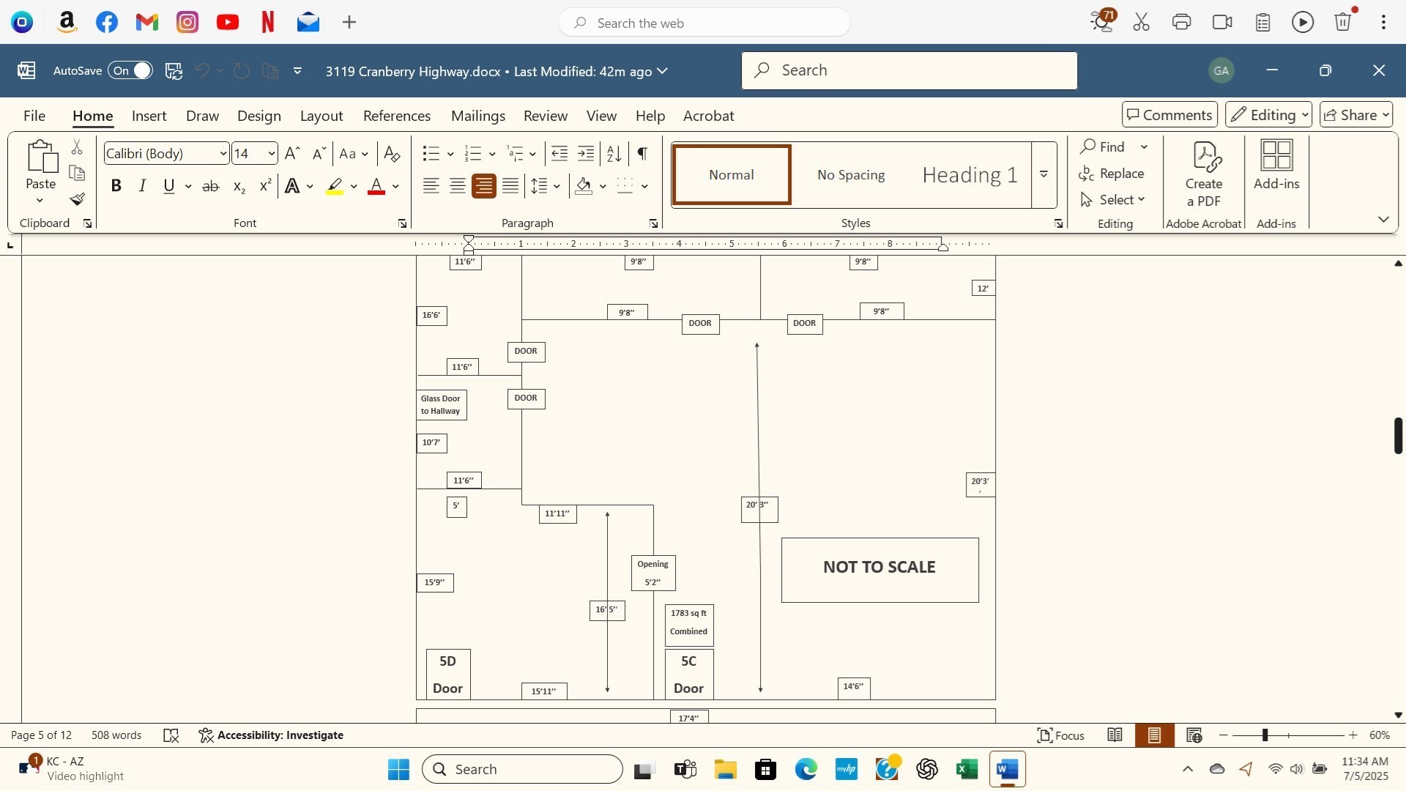Click the Replace button
This screenshot has height=791, width=1406.
pos(1112,174)
